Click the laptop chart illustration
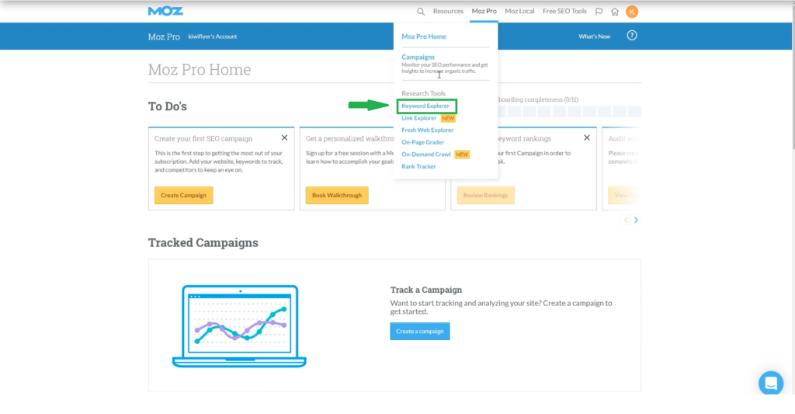This screenshot has width=795, height=414. point(239,325)
